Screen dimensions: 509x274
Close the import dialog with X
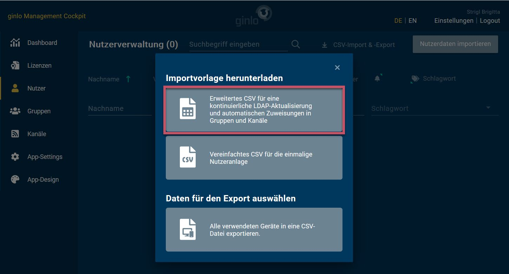click(x=337, y=67)
